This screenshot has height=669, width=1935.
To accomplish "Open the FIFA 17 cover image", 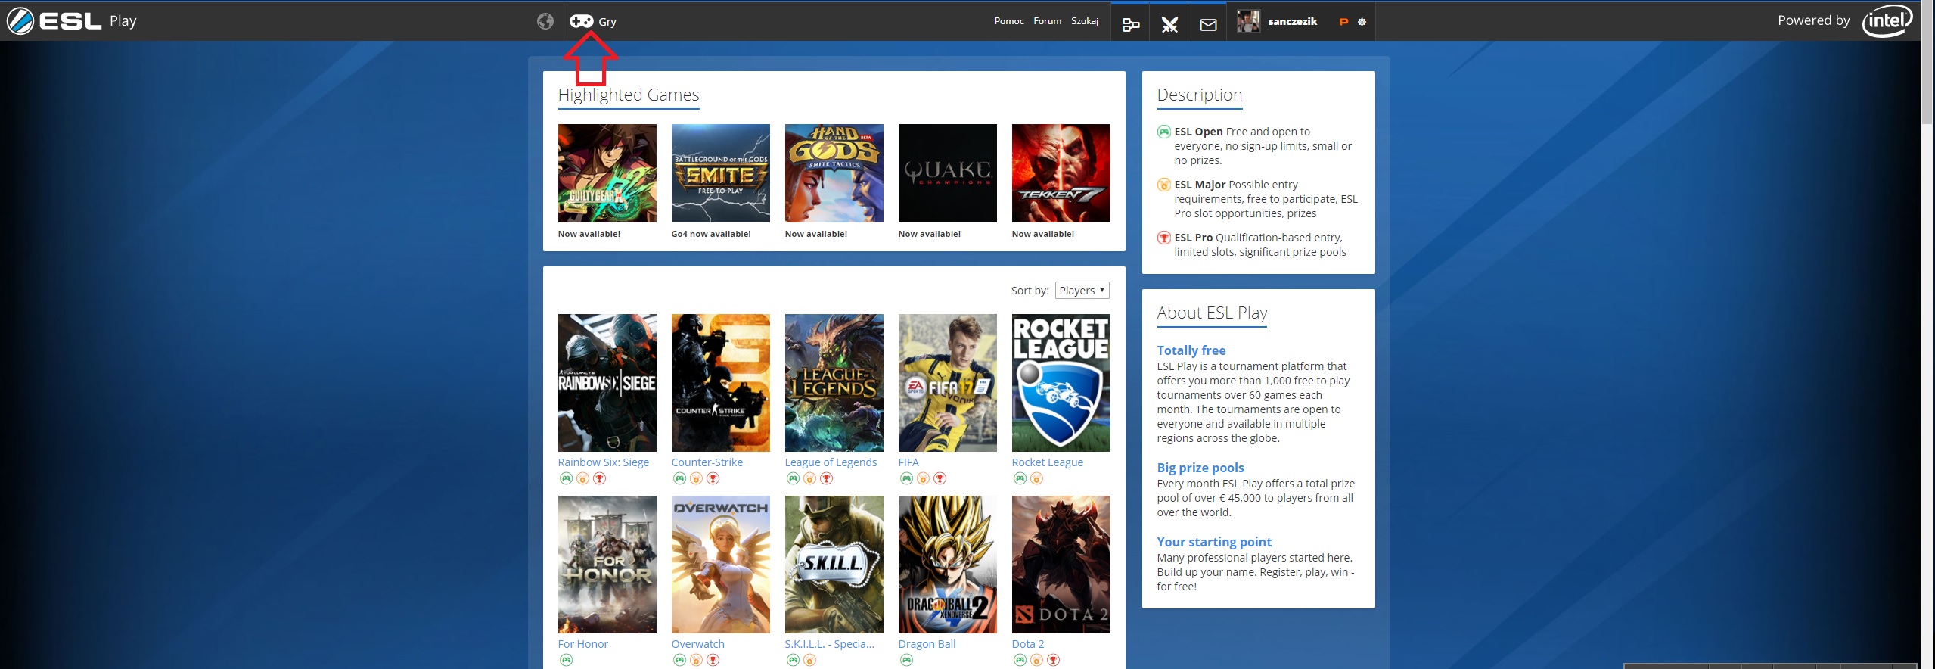I will point(947,383).
